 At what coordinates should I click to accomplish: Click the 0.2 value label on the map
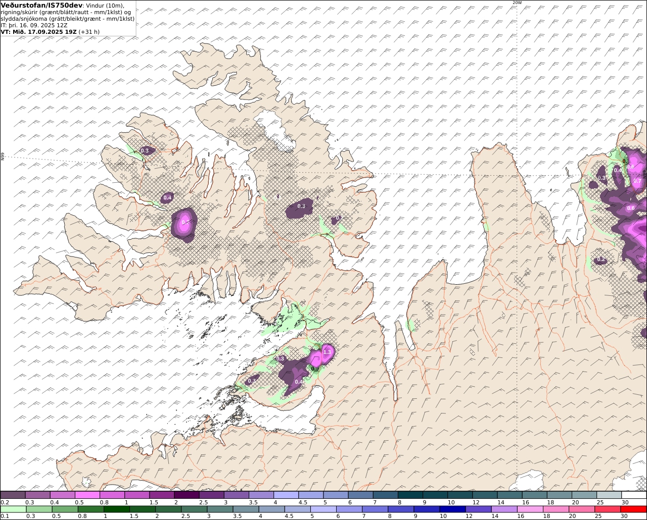point(601,259)
